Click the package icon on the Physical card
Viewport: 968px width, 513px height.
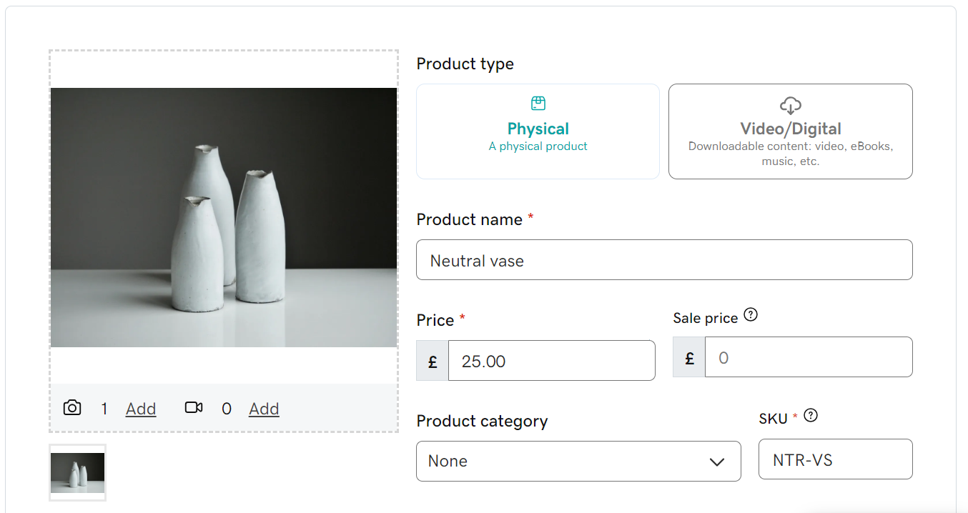(538, 103)
